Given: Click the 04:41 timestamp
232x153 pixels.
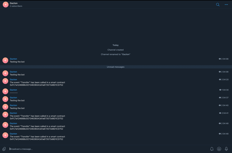Looking at the screenshot, I should pyautogui.click(x=226, y=113).
